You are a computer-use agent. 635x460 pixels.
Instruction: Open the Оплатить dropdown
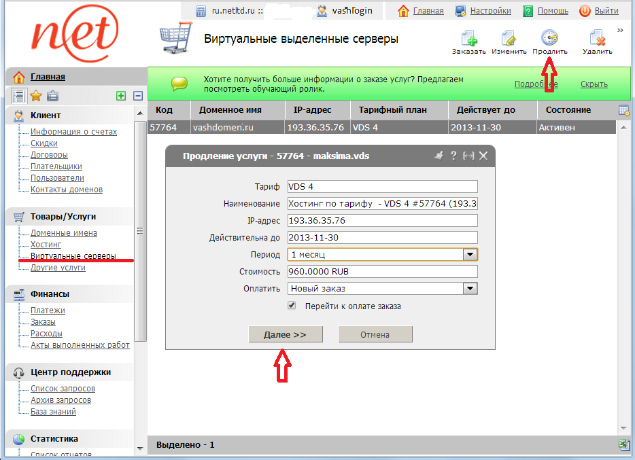[x=469, y=289]
